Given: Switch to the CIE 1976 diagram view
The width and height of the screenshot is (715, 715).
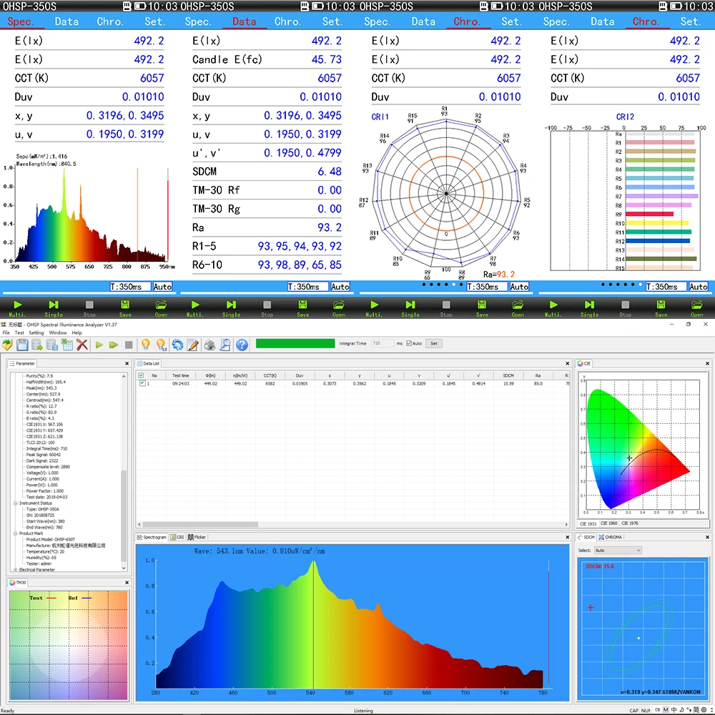Looking at the screenshot, I should 630,523.
